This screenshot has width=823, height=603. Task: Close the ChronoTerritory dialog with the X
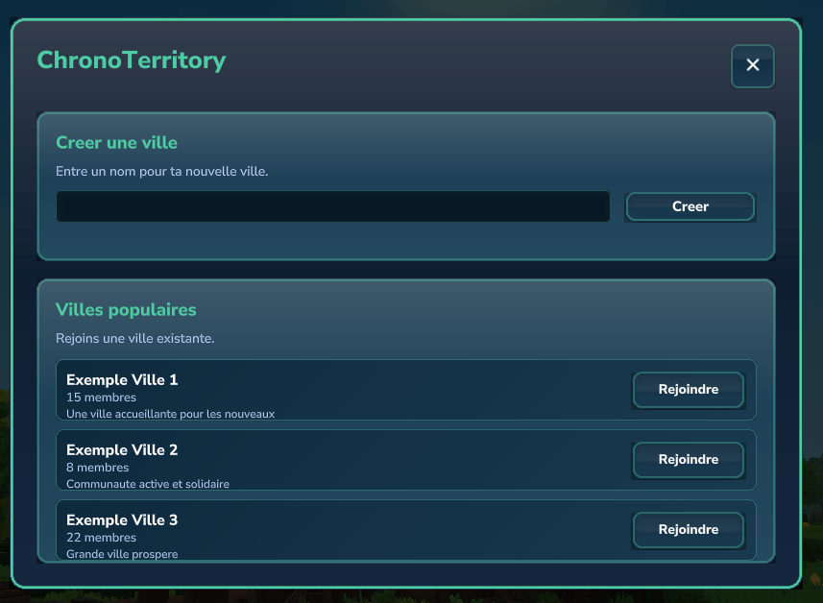pos(752,65)
